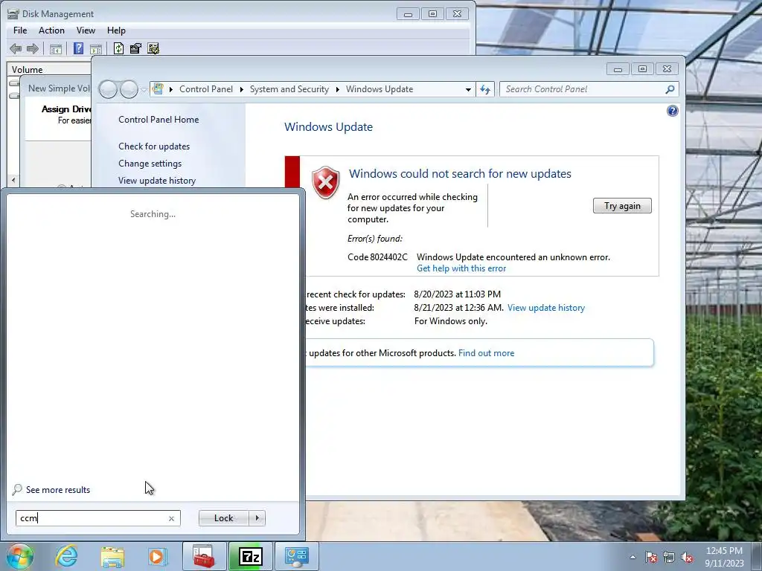
Task: Switch to the red toolbox taskbar app
Action: 204,556
